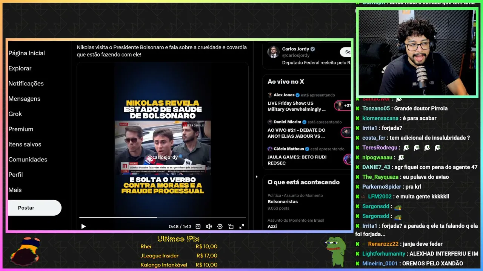Open the Bolsonaristas trending topic

click(283, 202)
